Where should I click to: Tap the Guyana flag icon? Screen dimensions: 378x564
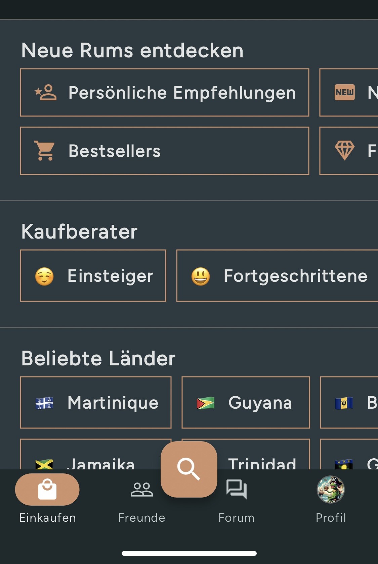coord(206,403)
